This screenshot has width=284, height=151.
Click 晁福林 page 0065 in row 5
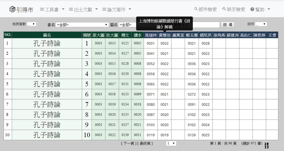point(151,84)
